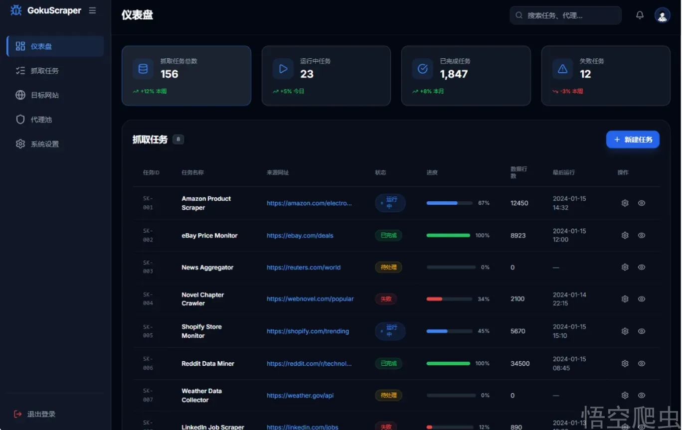Click the eye icon for eBay Price Monitor

tap(642, 235)
